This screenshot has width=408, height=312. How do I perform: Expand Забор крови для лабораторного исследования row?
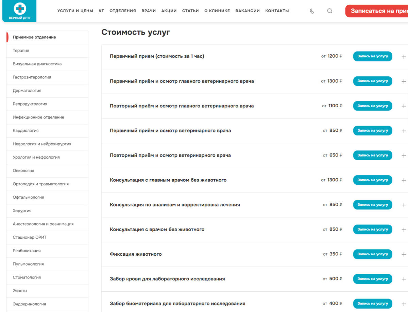404,279
